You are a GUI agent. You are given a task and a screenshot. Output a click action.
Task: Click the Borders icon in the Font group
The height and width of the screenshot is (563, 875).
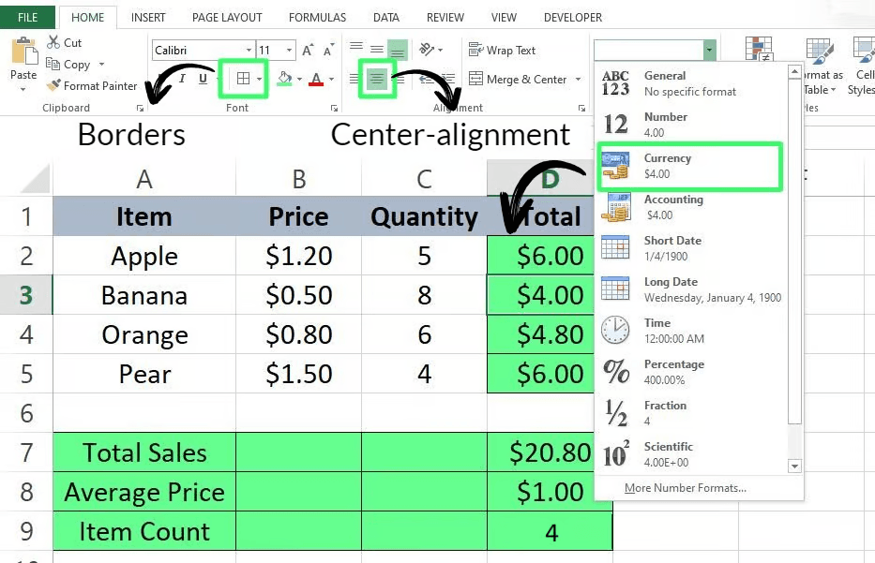pos(243,80)
